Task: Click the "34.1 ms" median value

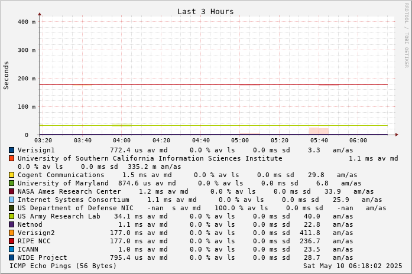Action: 128,216
